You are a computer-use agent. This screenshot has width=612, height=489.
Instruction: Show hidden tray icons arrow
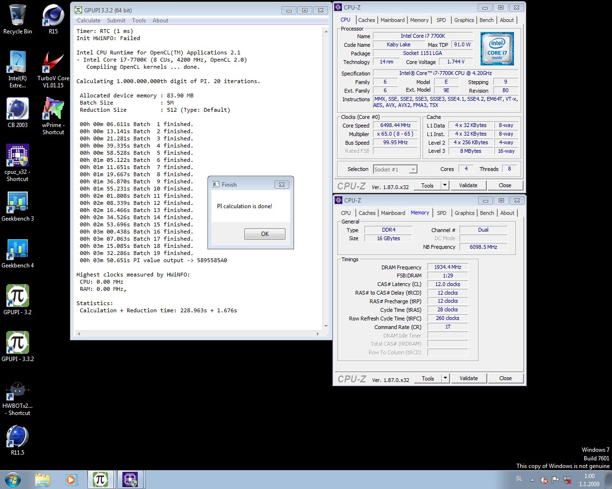[x=532, y=479]
